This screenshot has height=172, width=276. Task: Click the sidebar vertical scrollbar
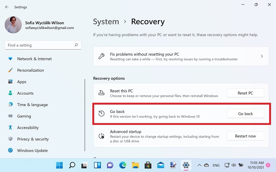pyautogui.click(x=85, y=115)
